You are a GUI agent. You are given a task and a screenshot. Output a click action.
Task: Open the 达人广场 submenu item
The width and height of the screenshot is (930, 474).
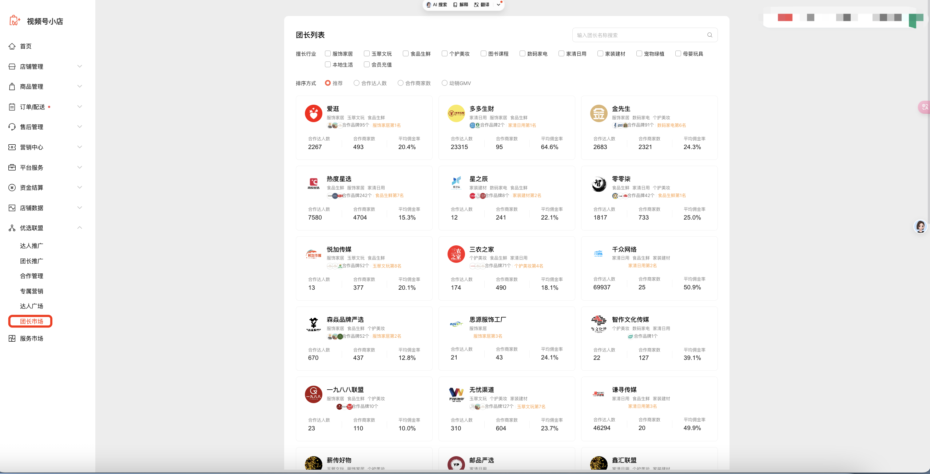pyautogui.click(x=31, y=306)
